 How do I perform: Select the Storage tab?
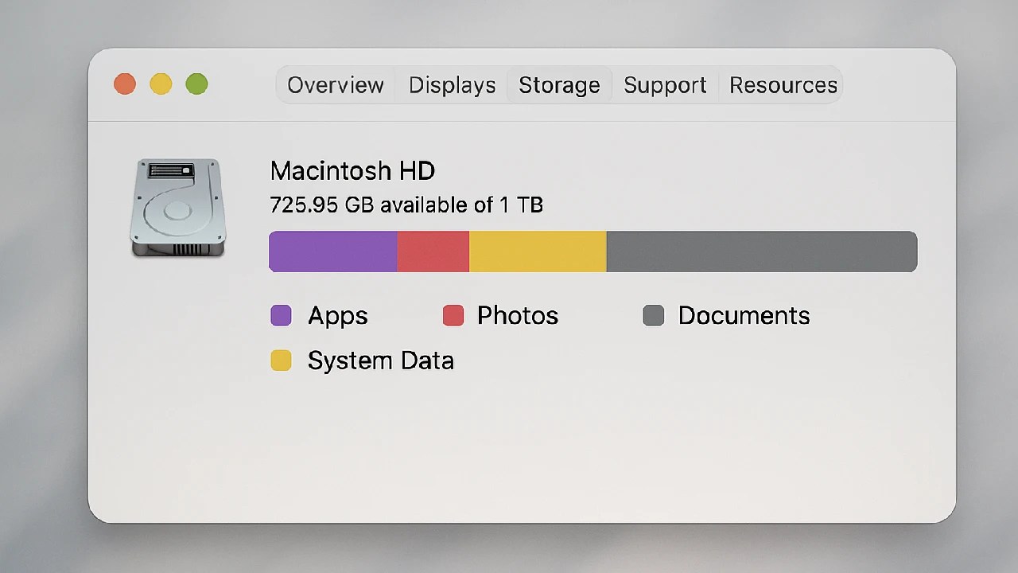[559, 85]
